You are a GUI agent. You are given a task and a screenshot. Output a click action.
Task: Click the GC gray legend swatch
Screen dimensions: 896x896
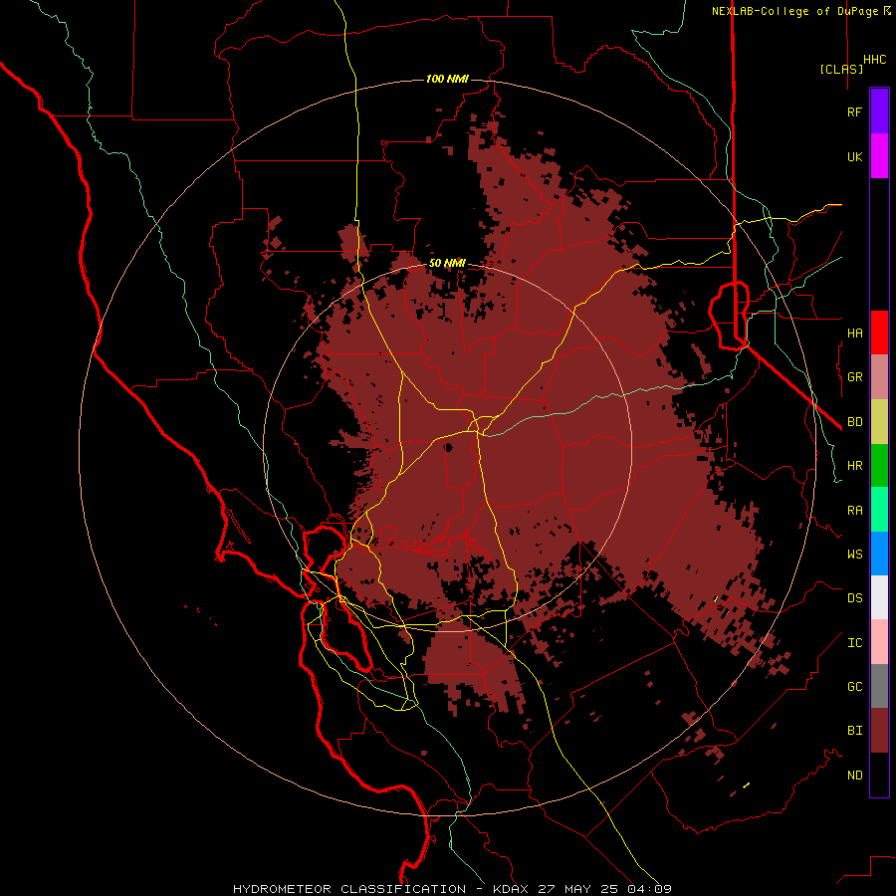[x=879, y=686]
